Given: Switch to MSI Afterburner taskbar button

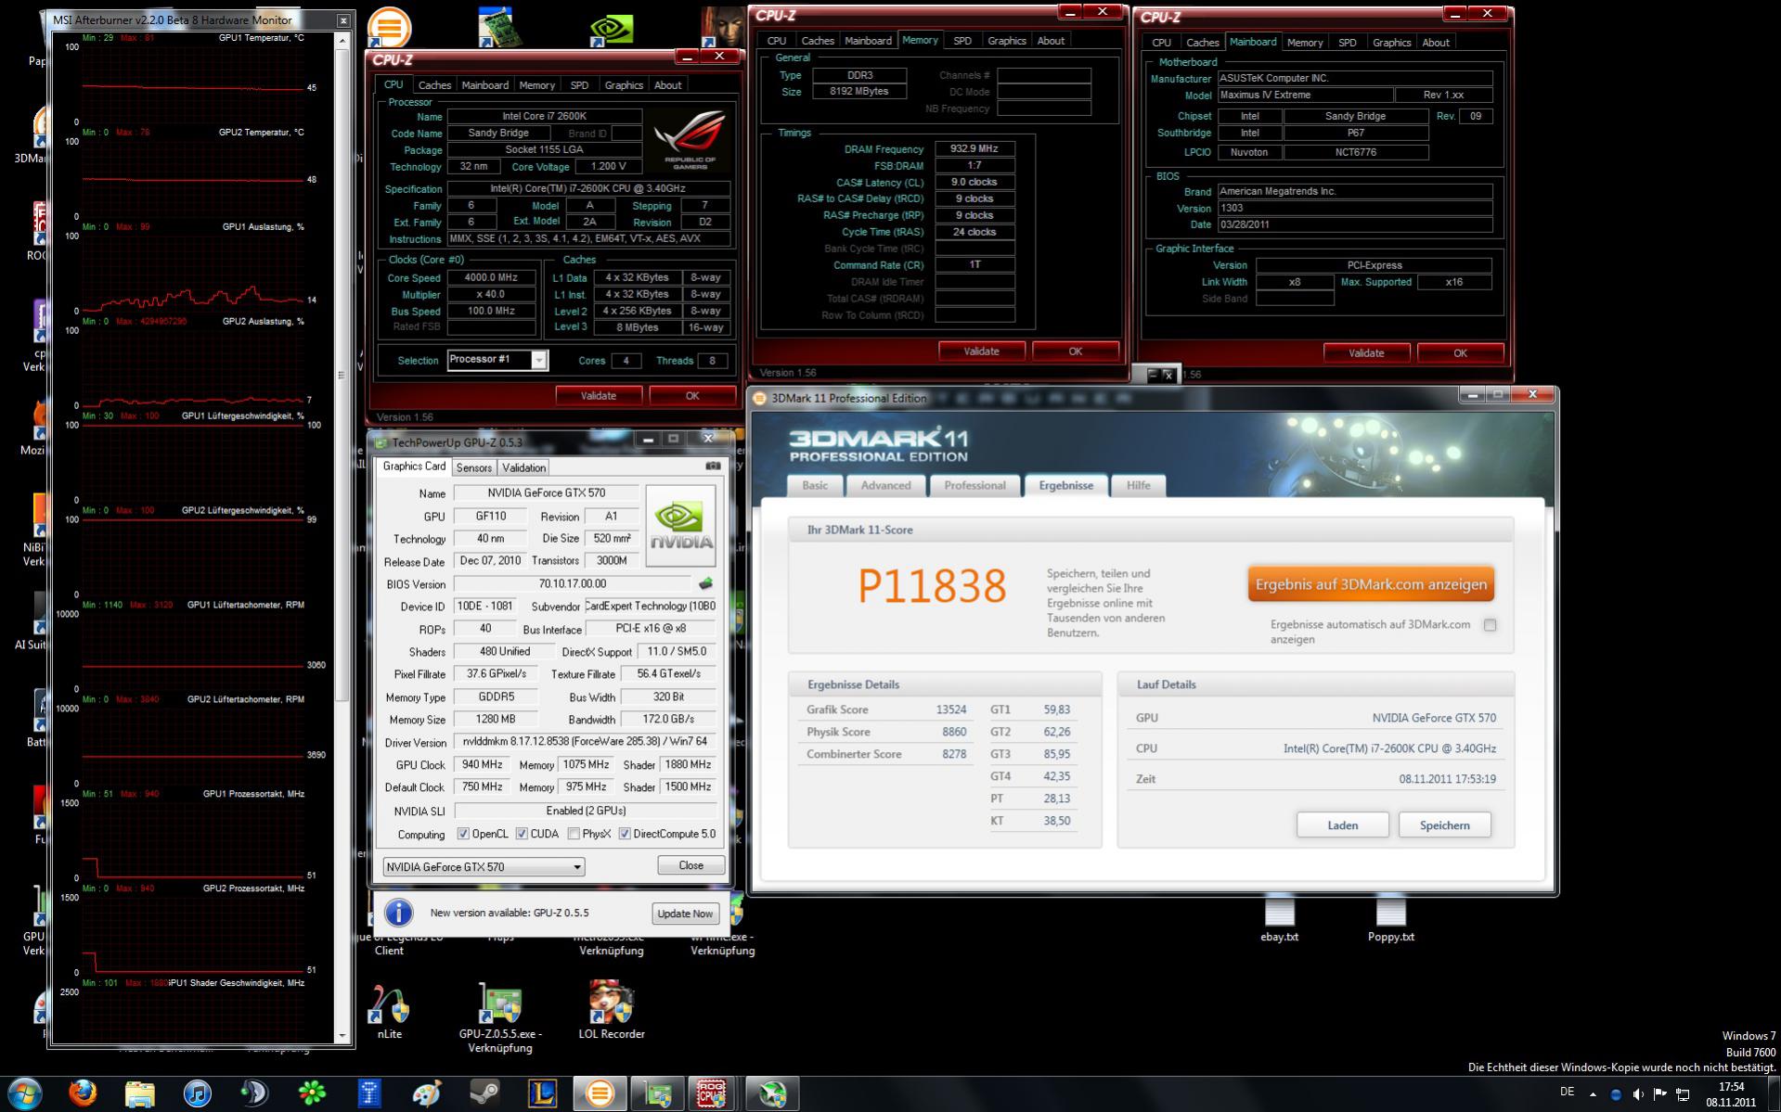Looking at the screenshot, I should pos(772,1093).
